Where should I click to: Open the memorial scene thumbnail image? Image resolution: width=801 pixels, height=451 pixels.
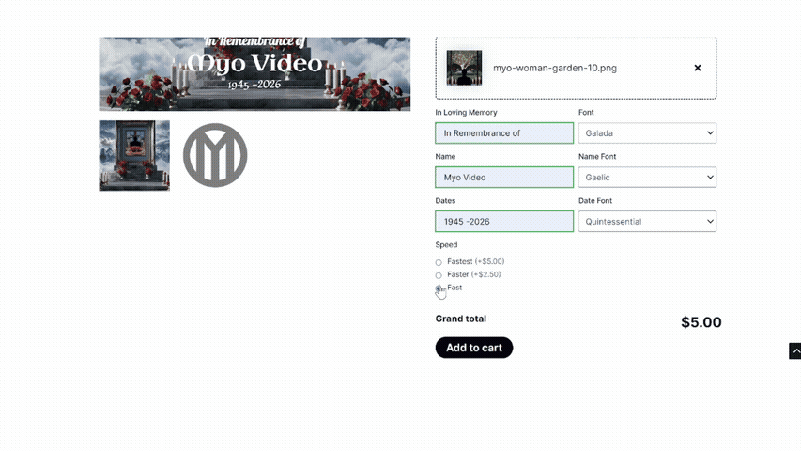point(134,156)
